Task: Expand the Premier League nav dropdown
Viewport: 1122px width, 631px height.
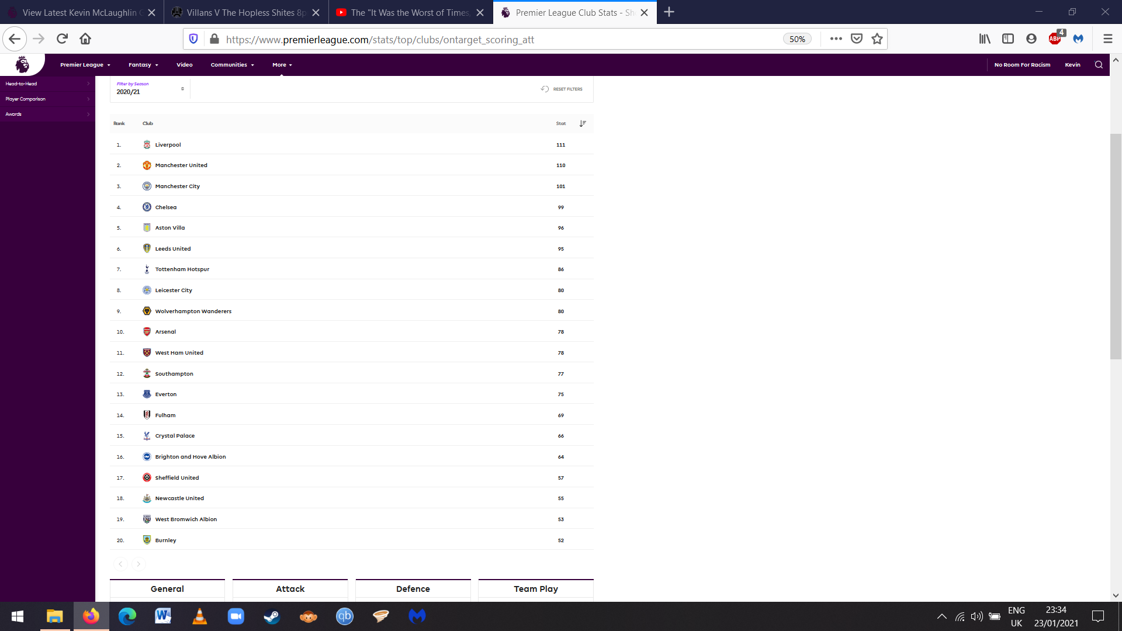Action: pos(85,65)
